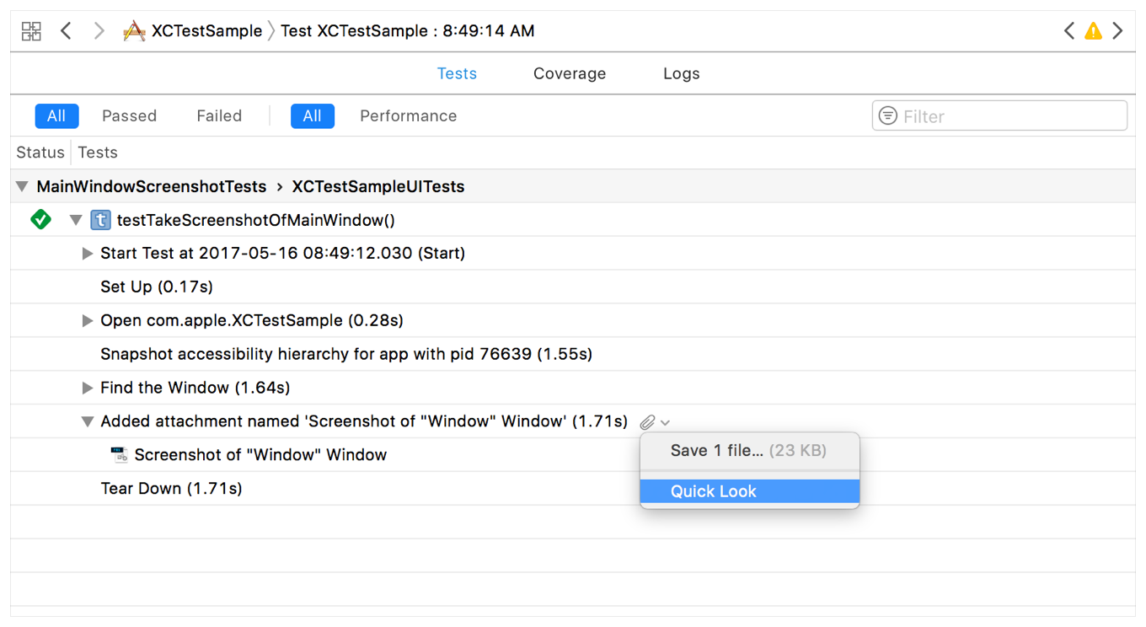
Task: Open attachment menu chevron beside paperclip
Action: tap(666, 423)
